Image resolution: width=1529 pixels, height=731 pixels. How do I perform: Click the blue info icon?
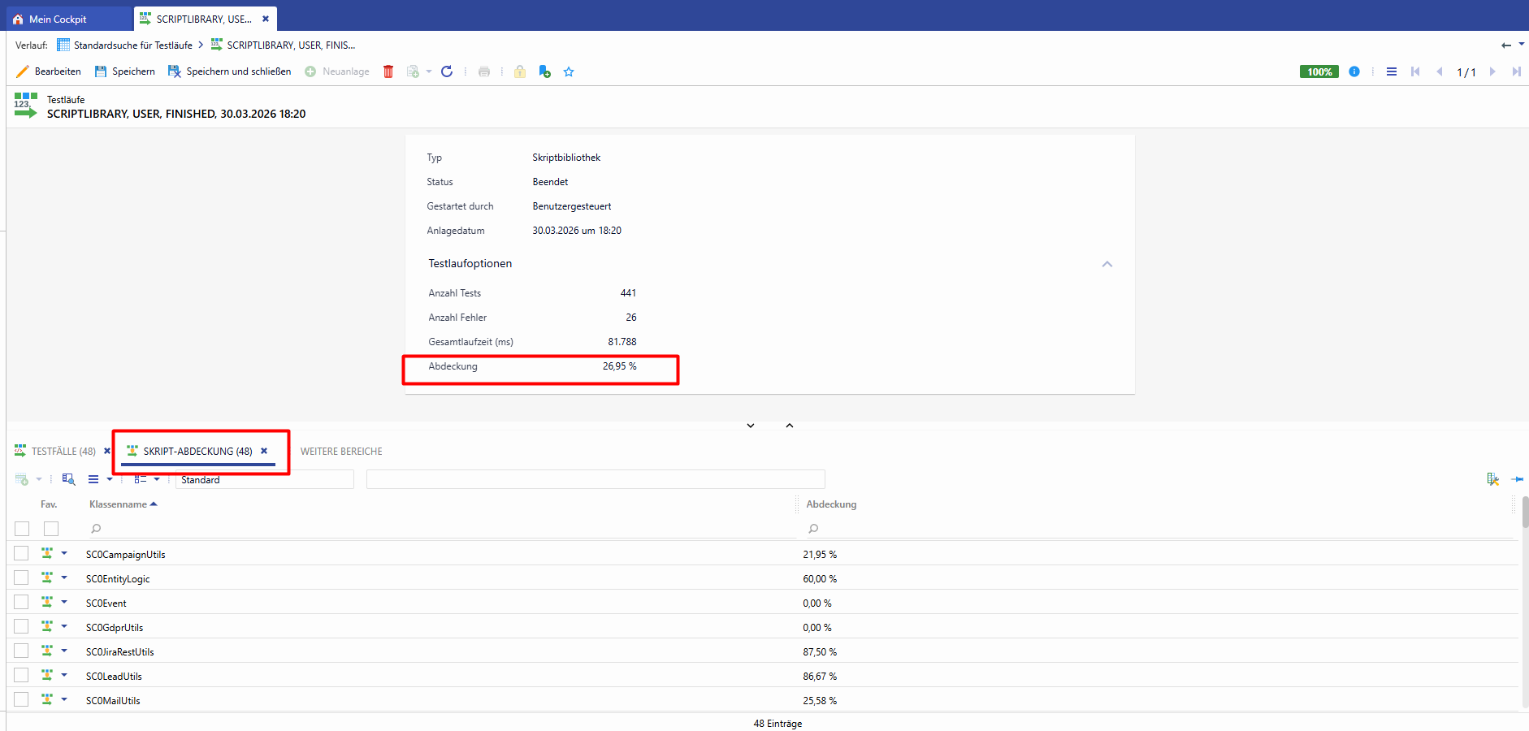tap(1354, 71)
